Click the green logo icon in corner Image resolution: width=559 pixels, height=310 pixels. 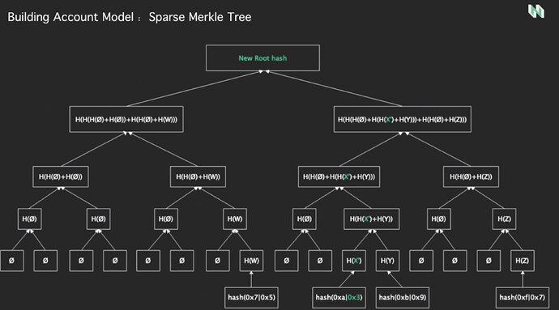tap(536, 11)
